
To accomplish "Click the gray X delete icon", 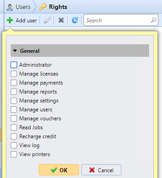I will [x=61, y=20].
